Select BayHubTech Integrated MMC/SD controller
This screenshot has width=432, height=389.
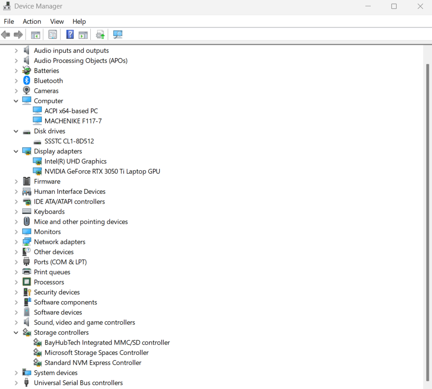107,342
